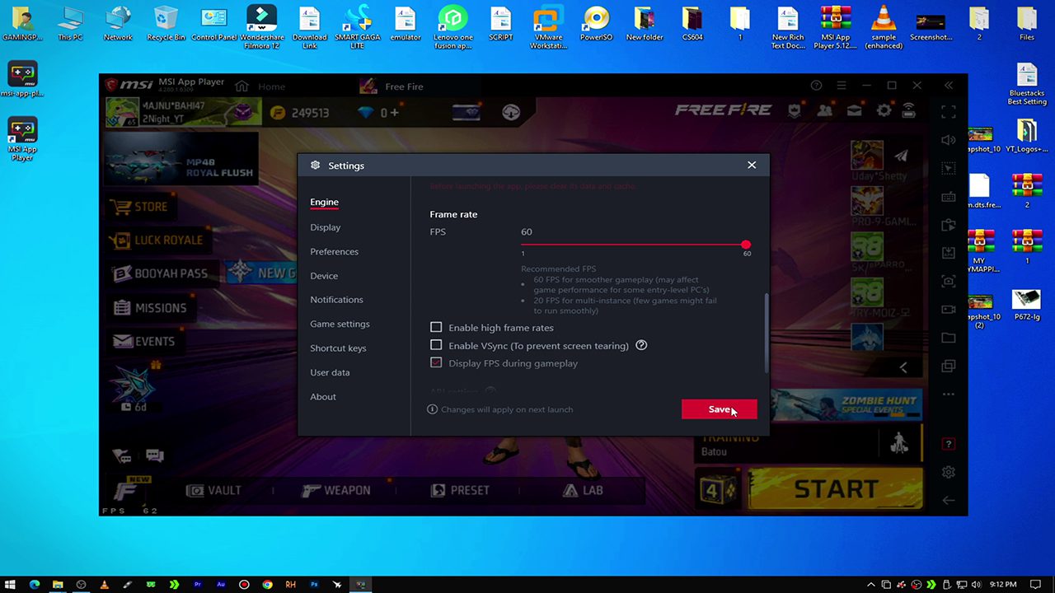Open Photoshop from the taskbar
The width and height of the screenshot is (1055, 593).
click(314, 584)
